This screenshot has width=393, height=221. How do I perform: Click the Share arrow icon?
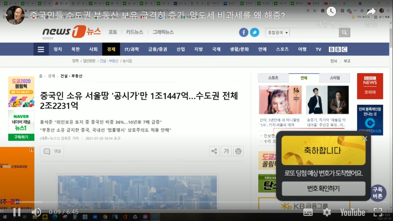pyautogui.click(x=371, y=12)
